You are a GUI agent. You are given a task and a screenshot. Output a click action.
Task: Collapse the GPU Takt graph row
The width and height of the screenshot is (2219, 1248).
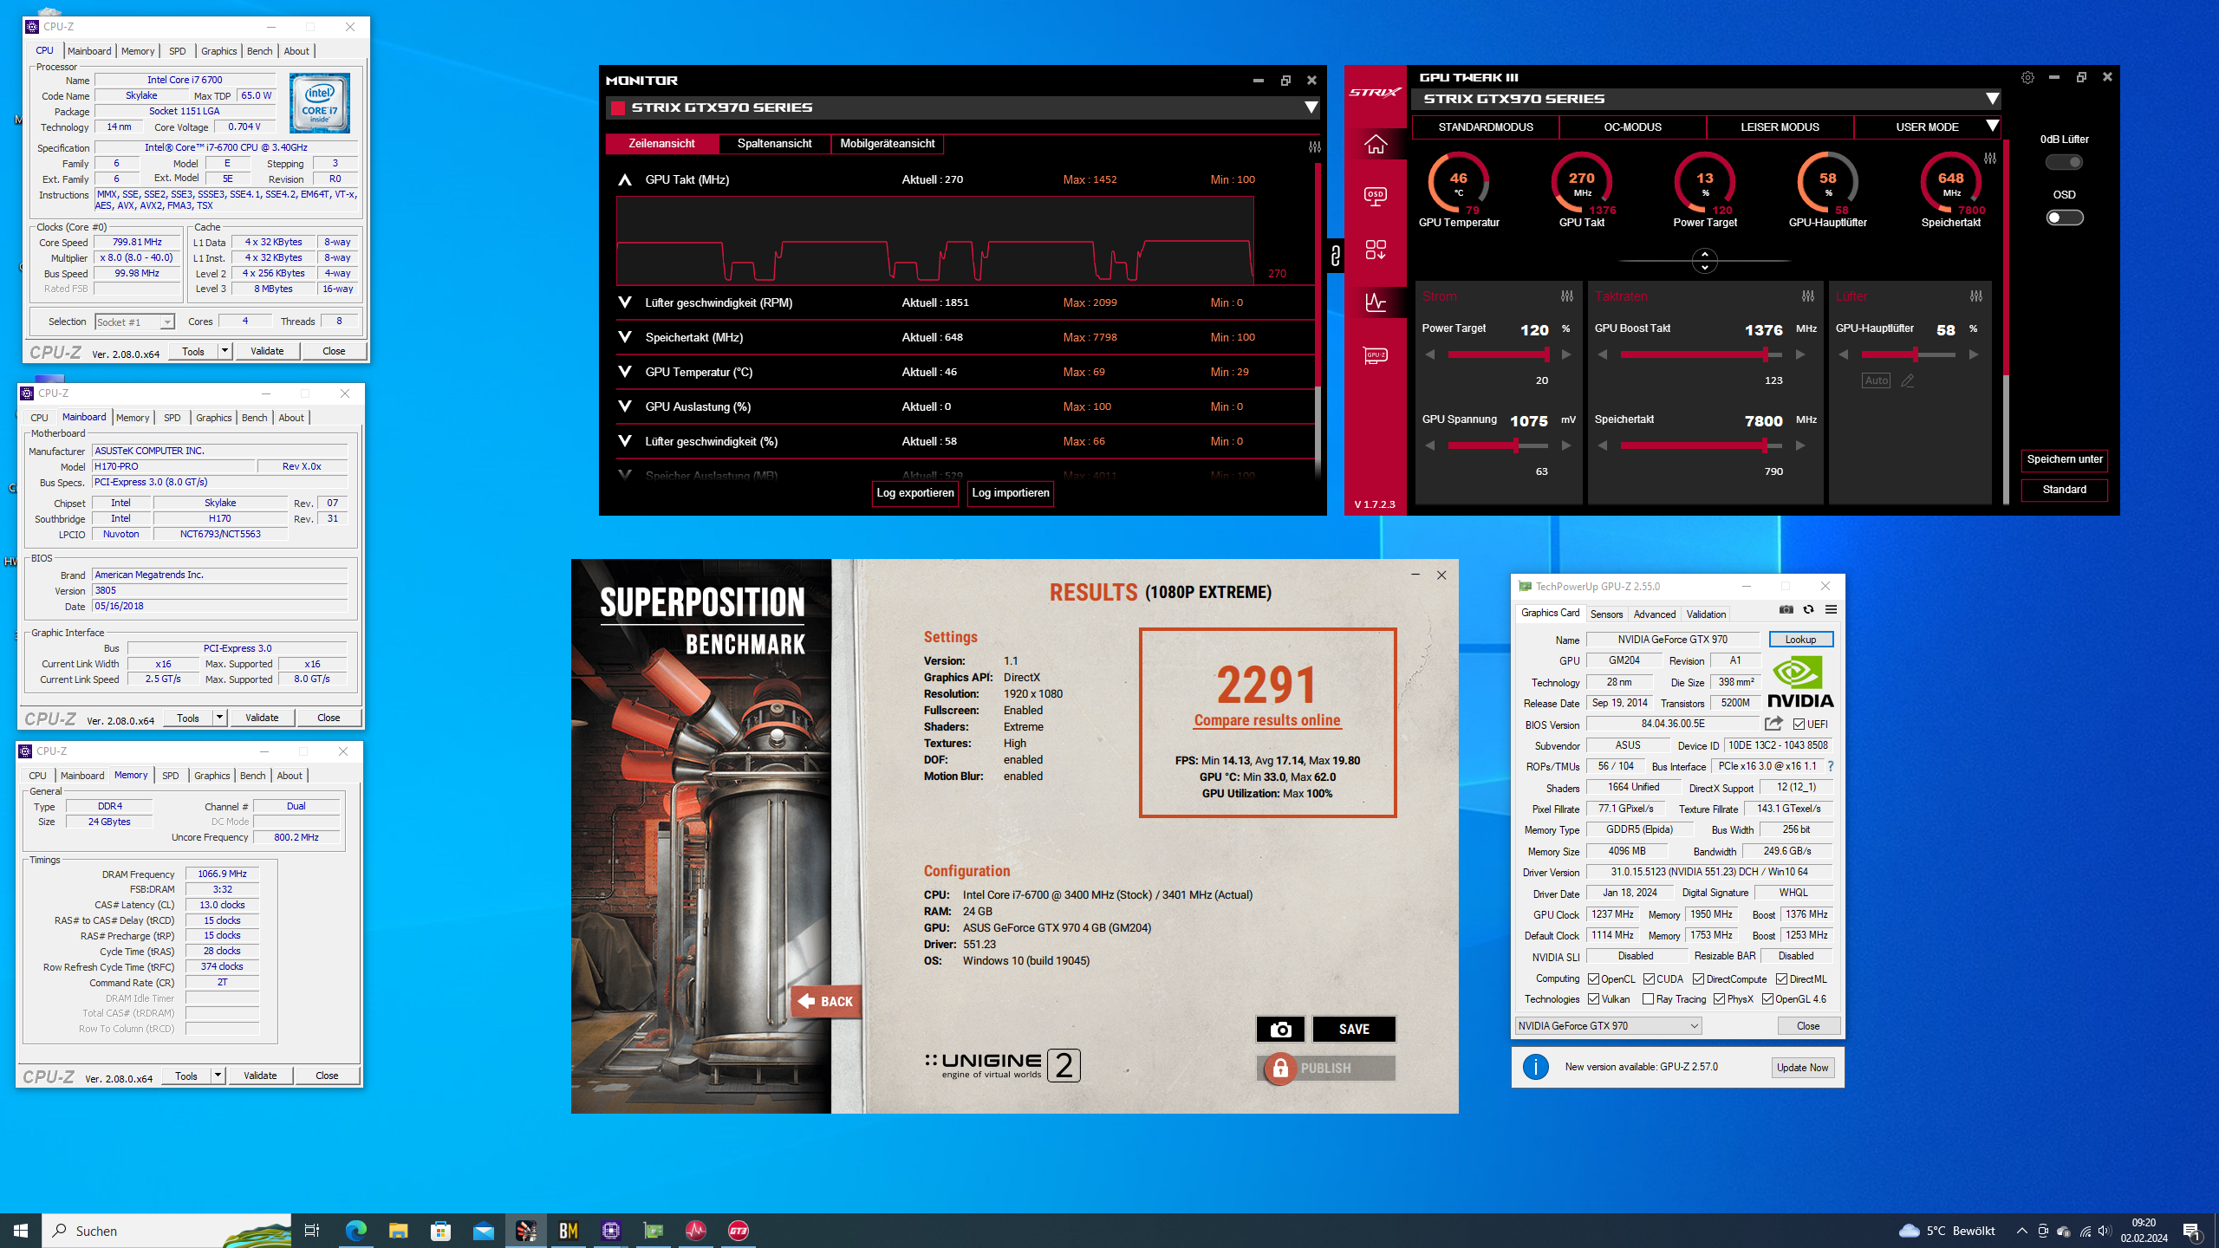click(x=624, y=180)
